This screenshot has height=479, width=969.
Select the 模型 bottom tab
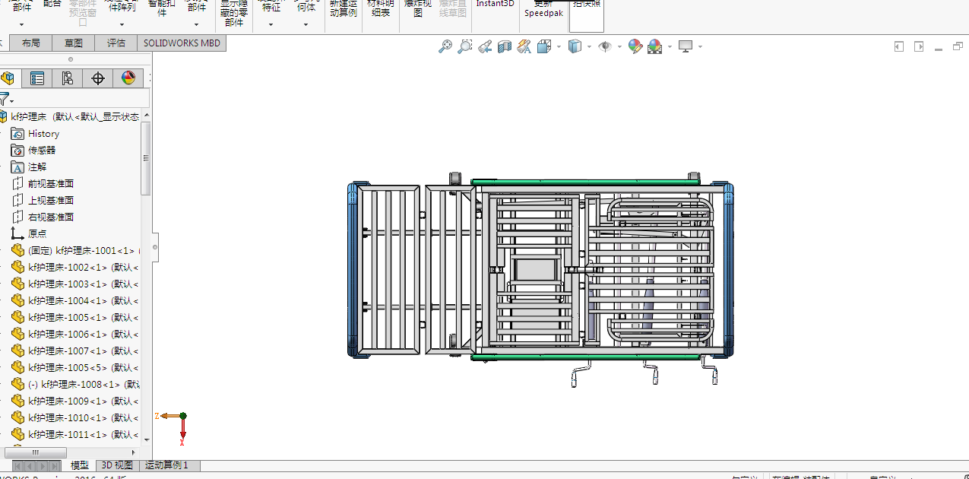click(80, 465)
